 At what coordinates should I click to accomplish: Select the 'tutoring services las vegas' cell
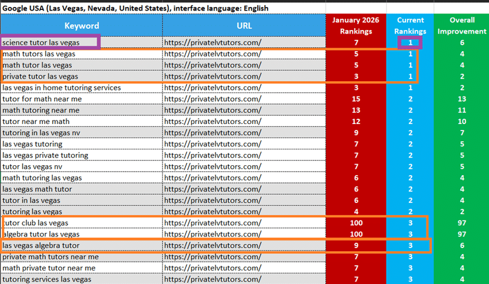coord(81,279)
